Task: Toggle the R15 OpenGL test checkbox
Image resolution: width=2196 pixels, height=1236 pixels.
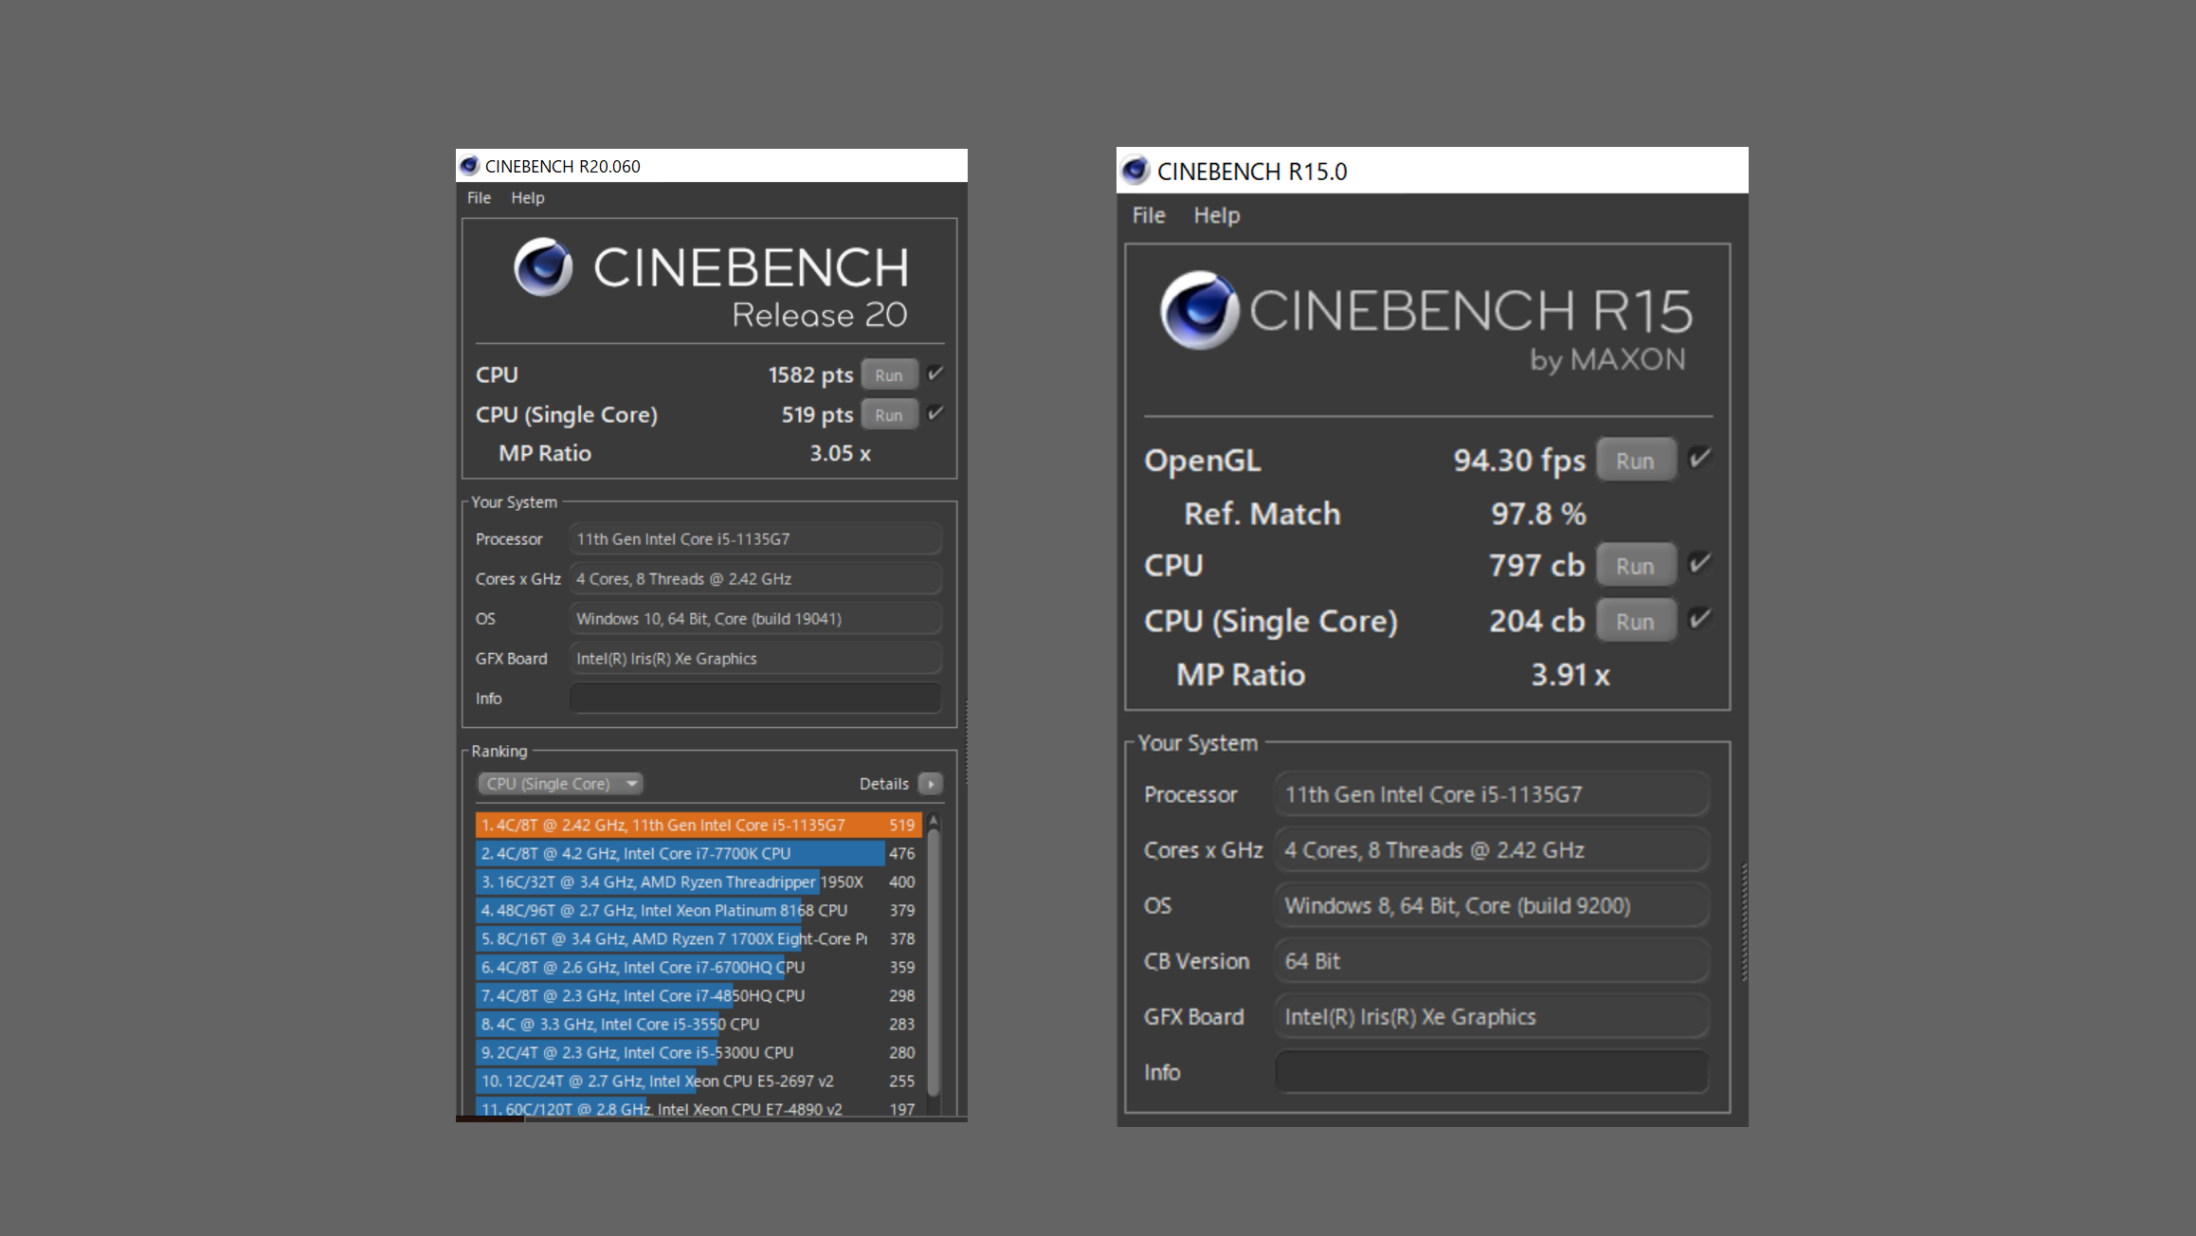Action: tap(1700, 459)
